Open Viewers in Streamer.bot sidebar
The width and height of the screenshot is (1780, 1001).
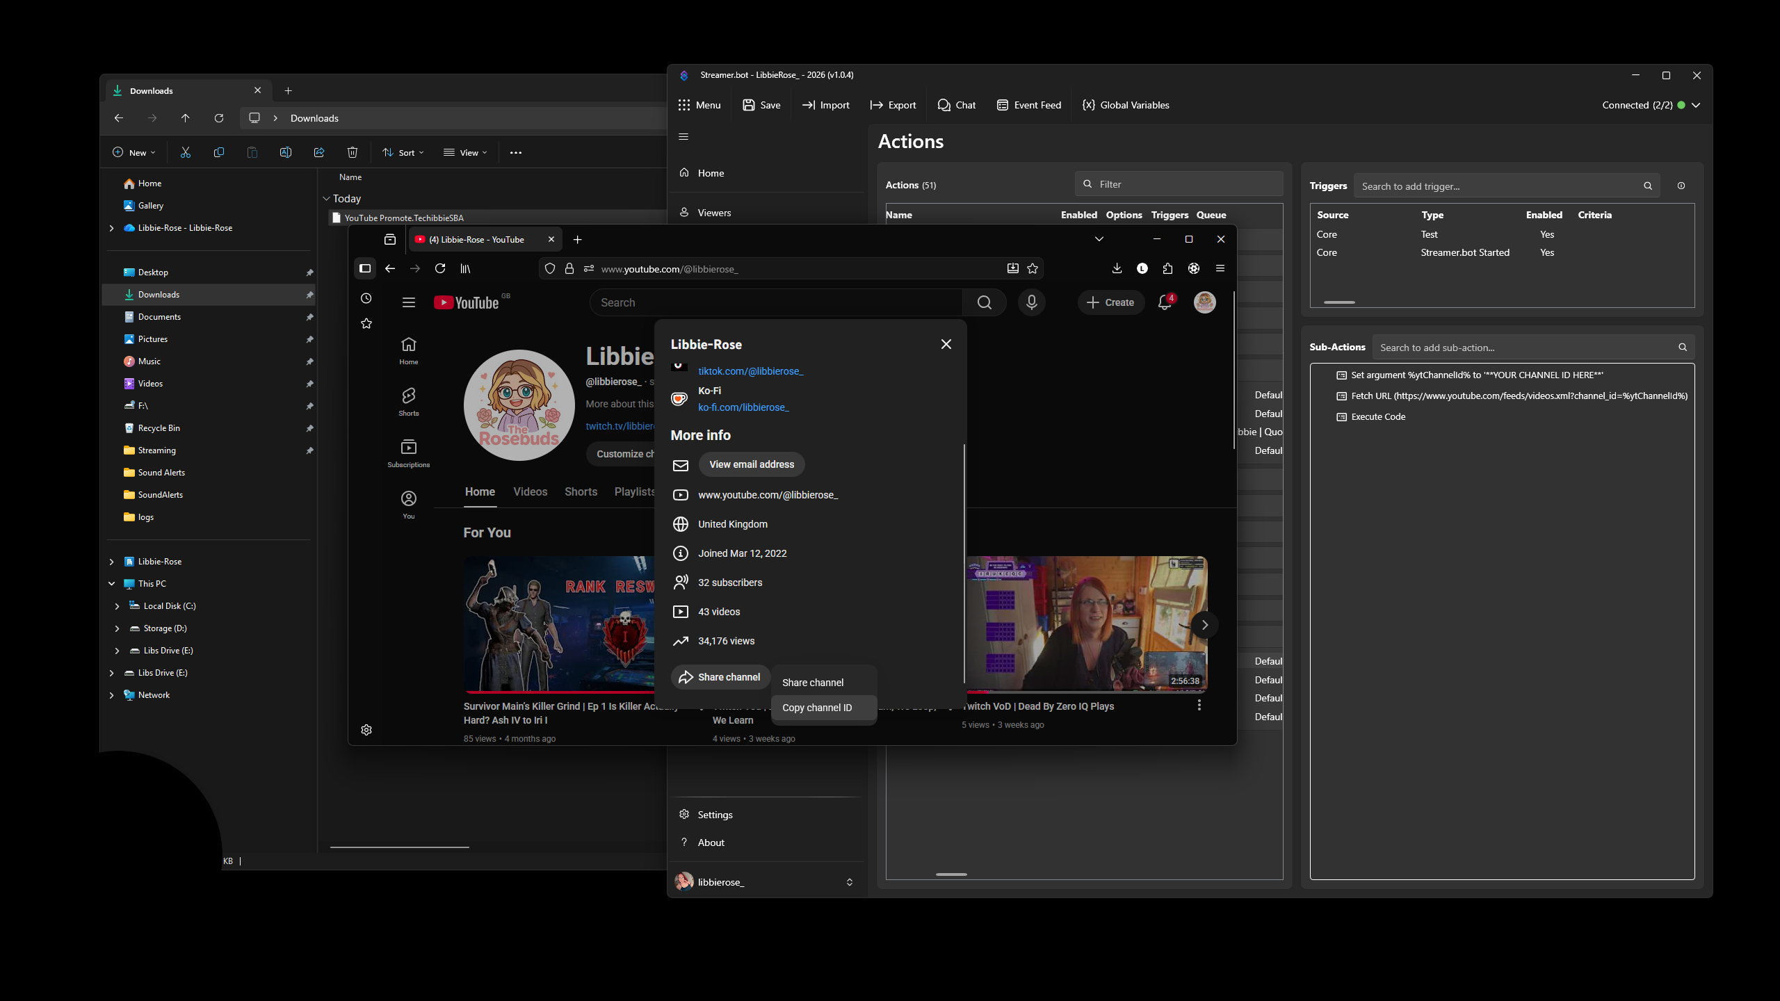[x=767, y=213]
